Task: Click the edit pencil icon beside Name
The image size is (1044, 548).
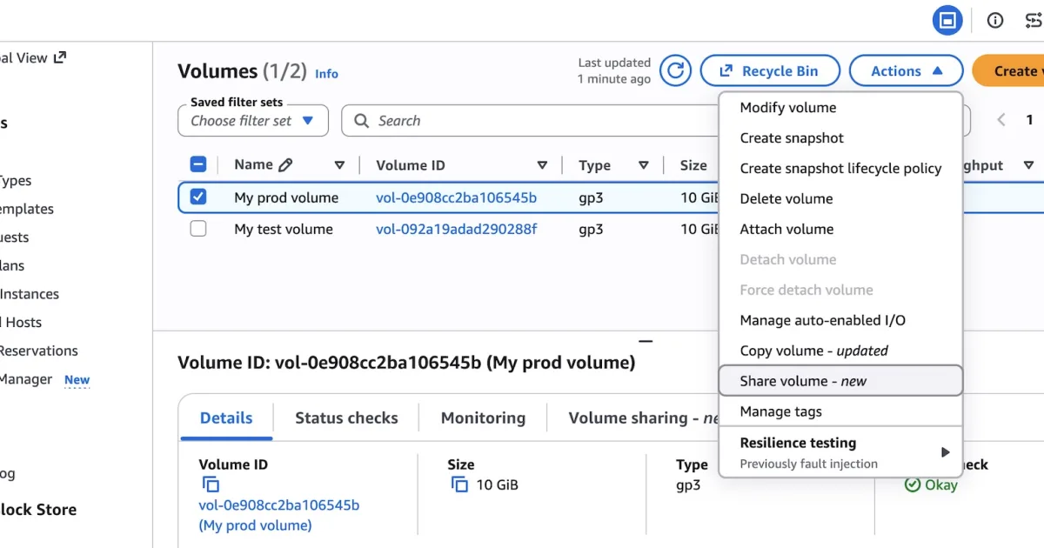Action: (x=285, y=165)
